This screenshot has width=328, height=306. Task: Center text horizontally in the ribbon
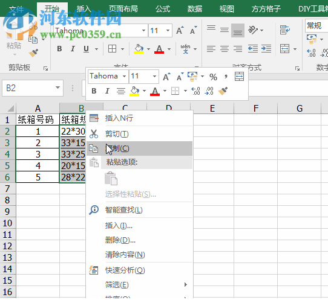[225, 49]
